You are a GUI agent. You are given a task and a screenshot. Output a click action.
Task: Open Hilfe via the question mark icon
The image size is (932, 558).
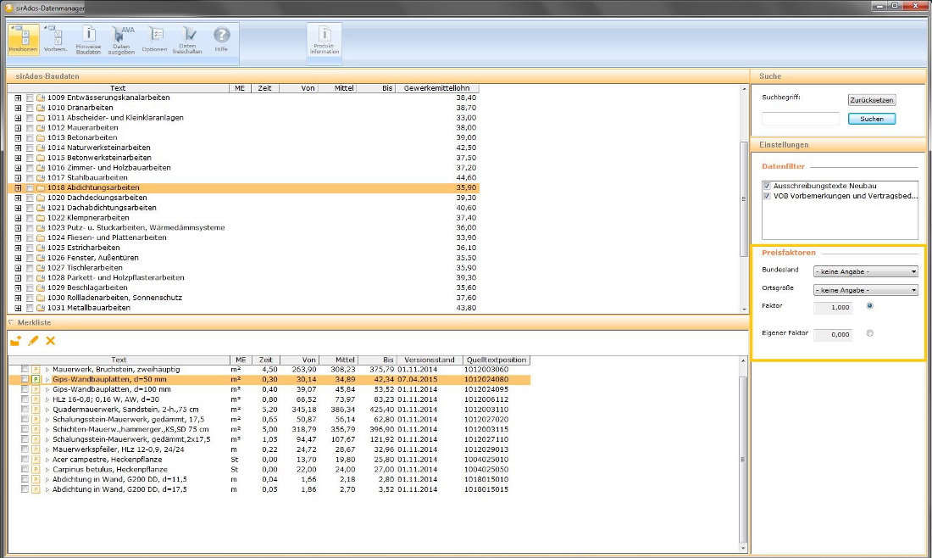pyautogui.click(x=221, y=40)
